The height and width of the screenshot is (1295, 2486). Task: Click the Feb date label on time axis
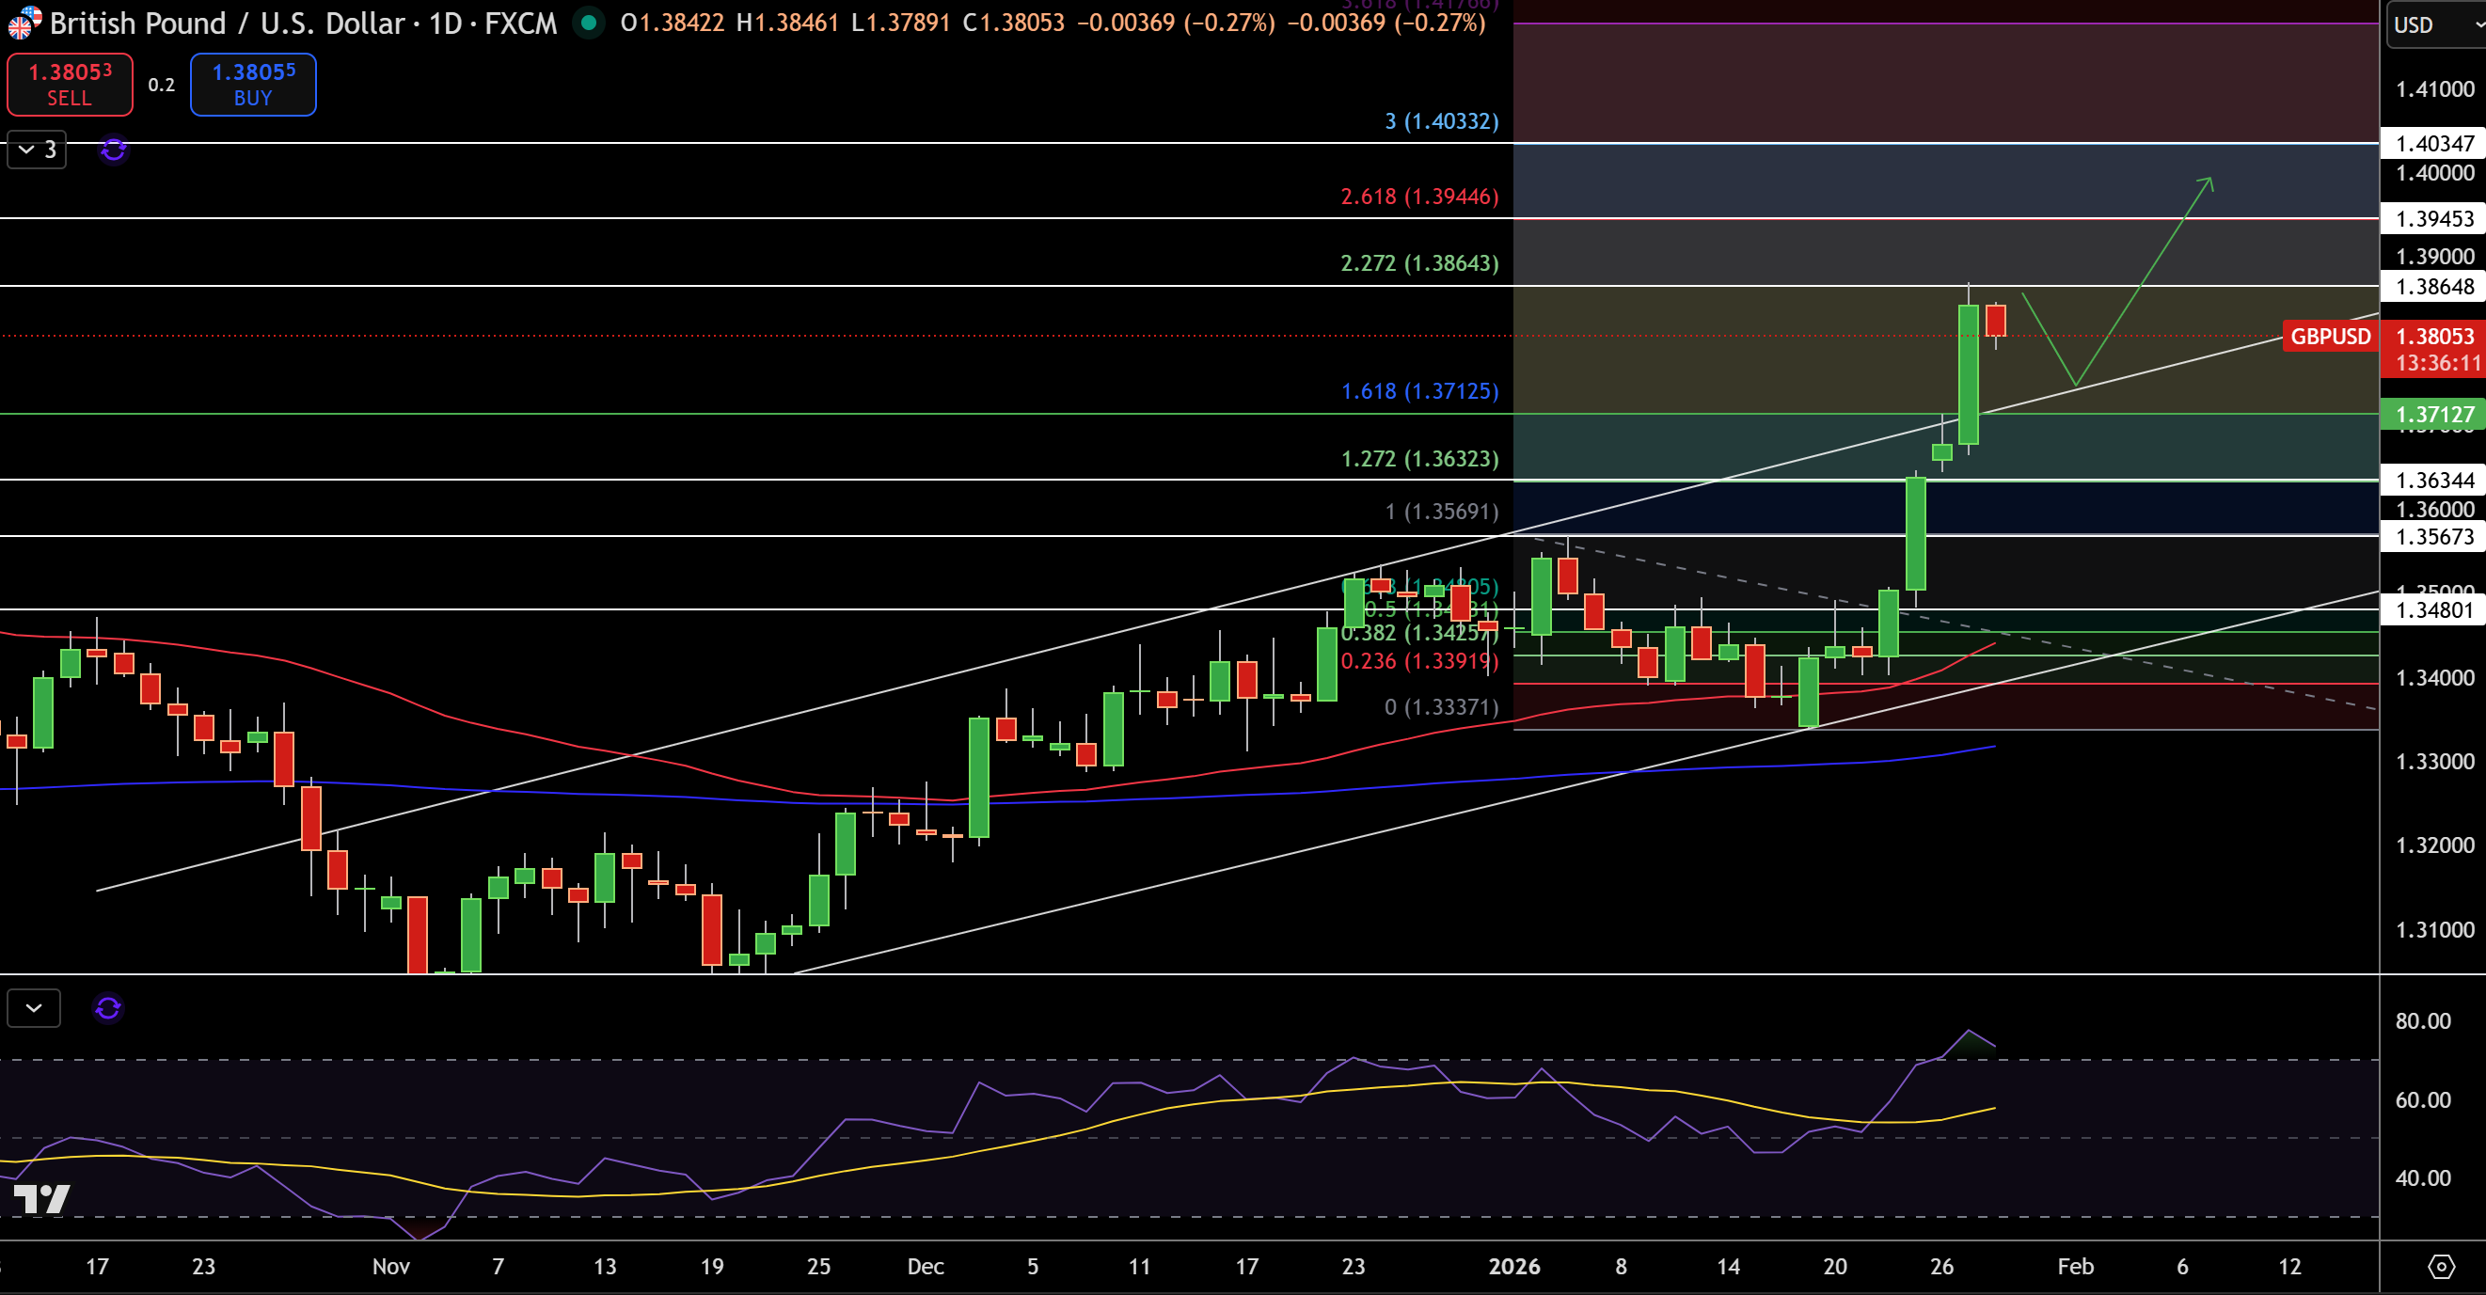coord(2075,1266)
